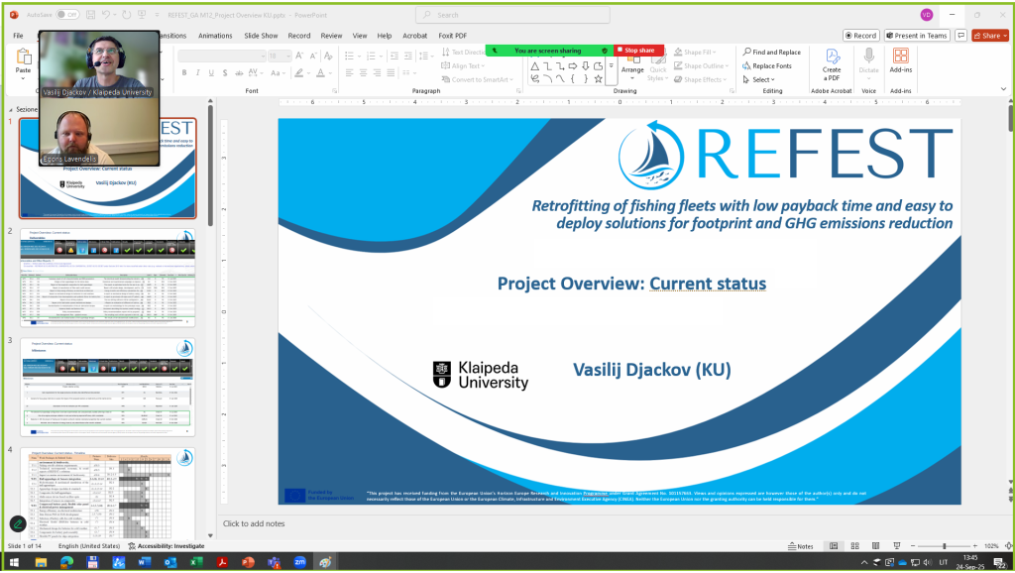Click Replace Fonts
This screenshot has width=1015, height=573.
(767, 66)
